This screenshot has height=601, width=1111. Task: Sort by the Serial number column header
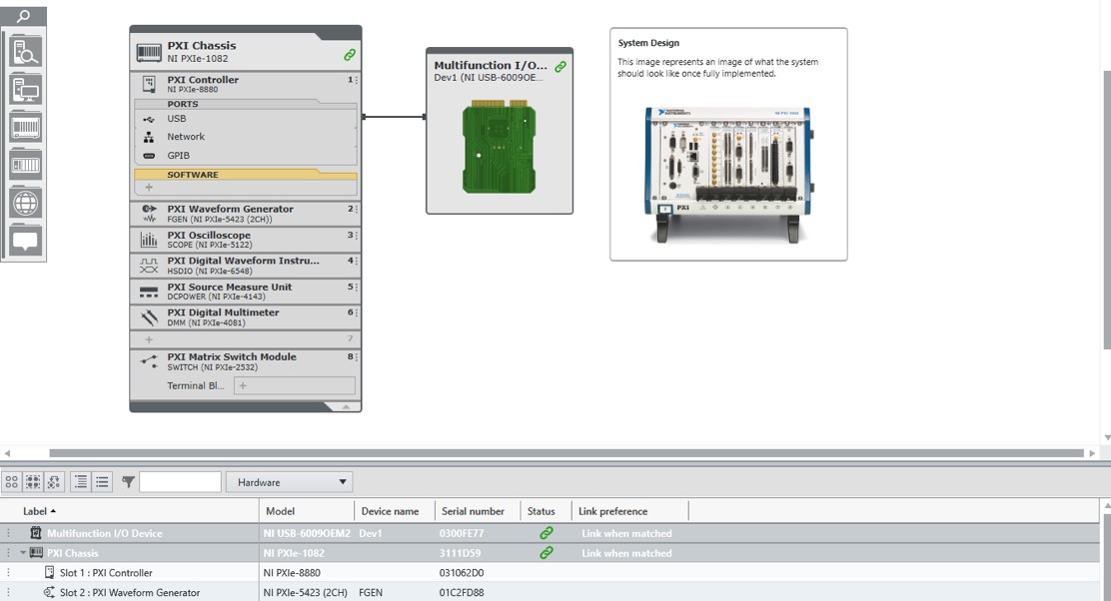pos(478,511)
